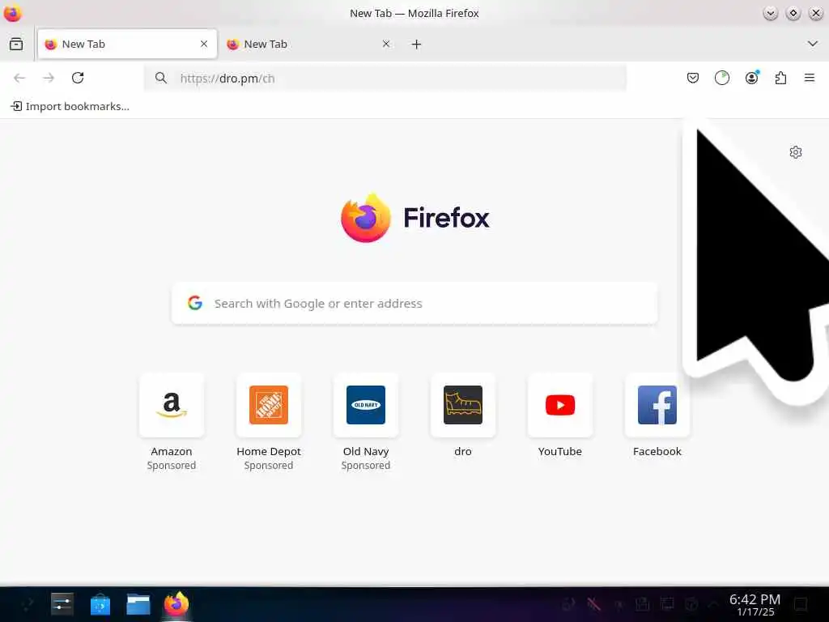Open the new tab page settings gear

796,152
